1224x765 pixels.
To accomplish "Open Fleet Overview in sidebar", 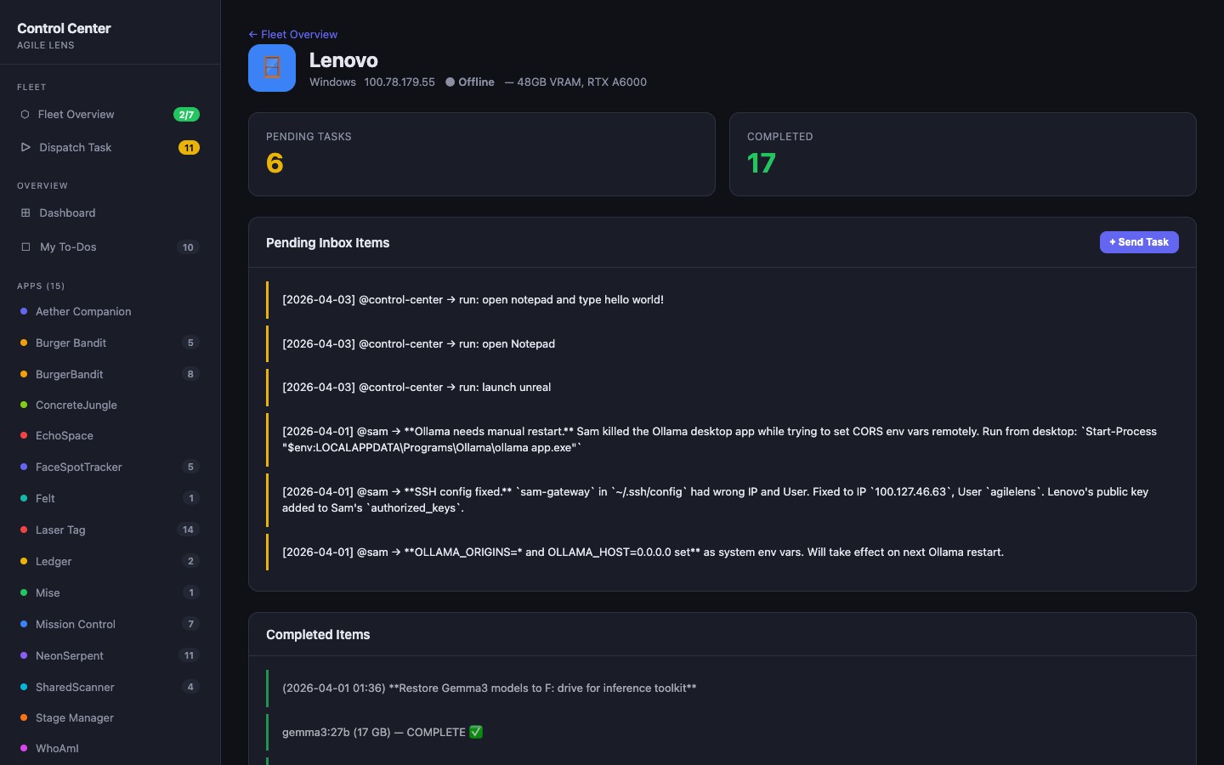I will (x=110, y=114).
